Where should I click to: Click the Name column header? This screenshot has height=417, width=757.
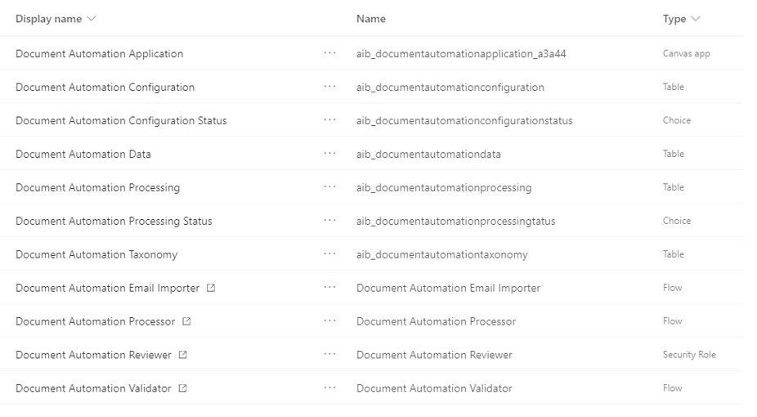pos(371,19)
